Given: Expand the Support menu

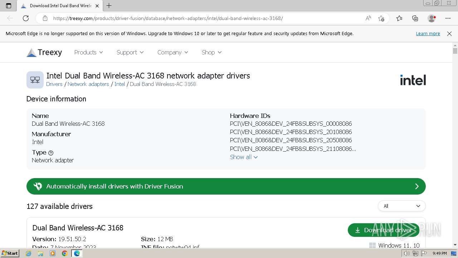Looking at the screenshot, I should point(130,52).
